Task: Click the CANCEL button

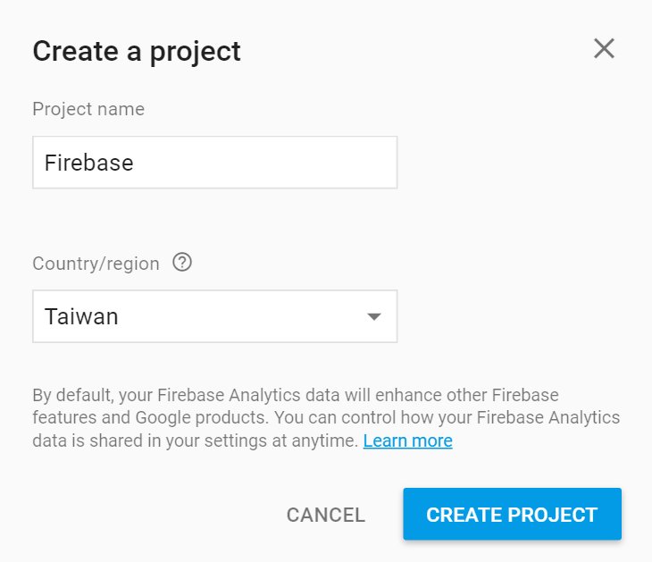Action: [x=326, y=515]
